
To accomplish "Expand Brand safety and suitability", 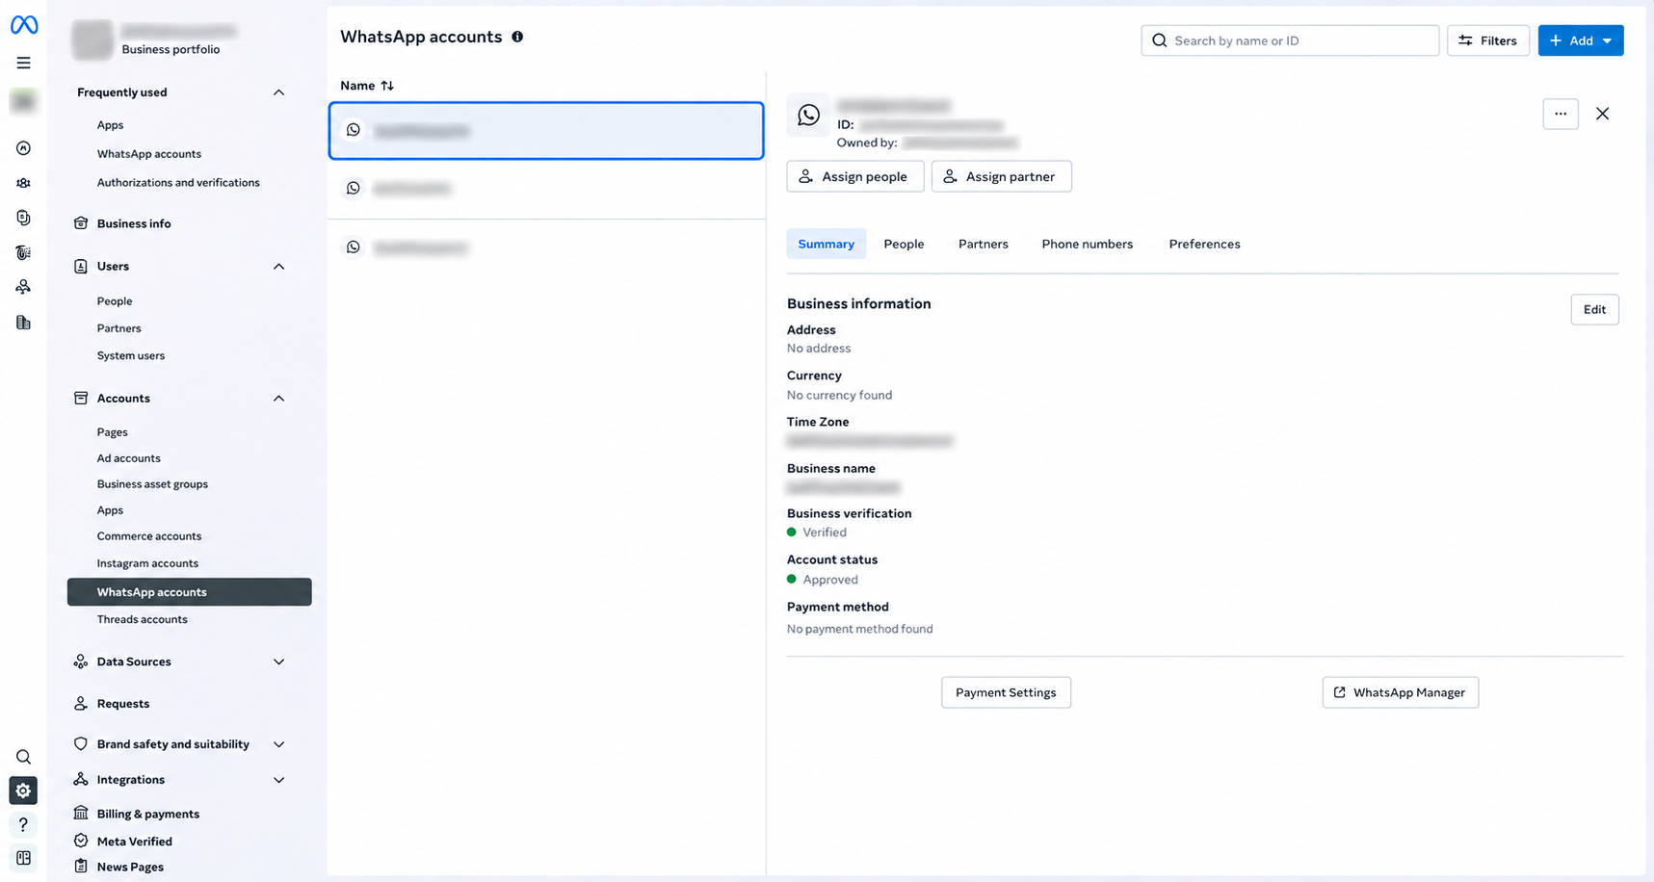I will (279, 744).
